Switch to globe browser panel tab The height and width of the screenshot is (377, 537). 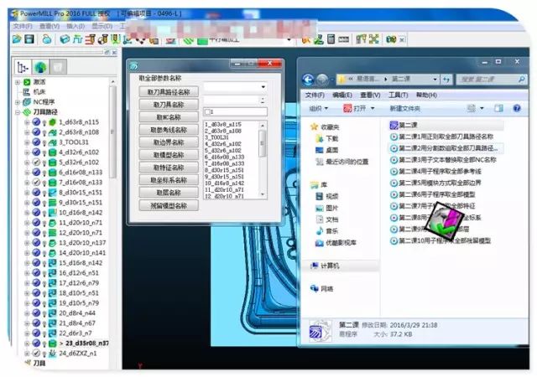[x=40, y=67]
